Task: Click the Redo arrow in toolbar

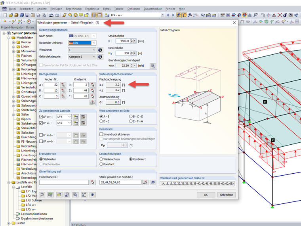Action: click(57, 15)
